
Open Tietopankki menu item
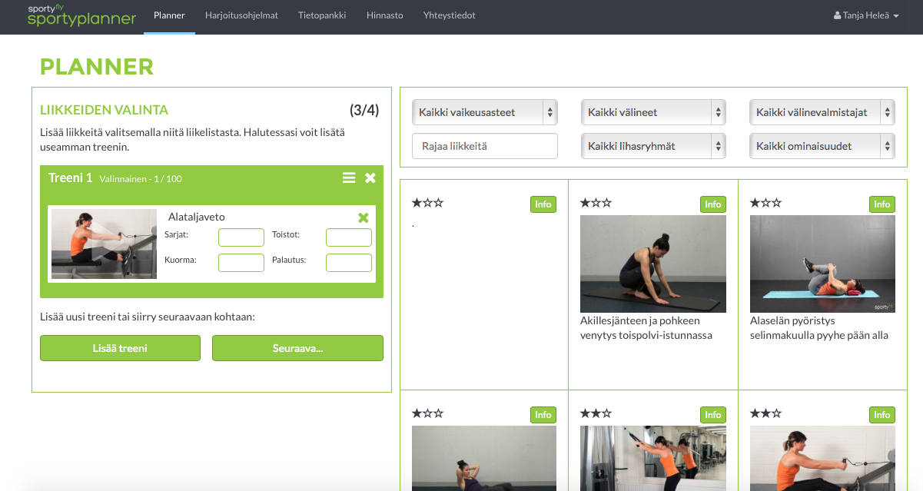point(322,15)
